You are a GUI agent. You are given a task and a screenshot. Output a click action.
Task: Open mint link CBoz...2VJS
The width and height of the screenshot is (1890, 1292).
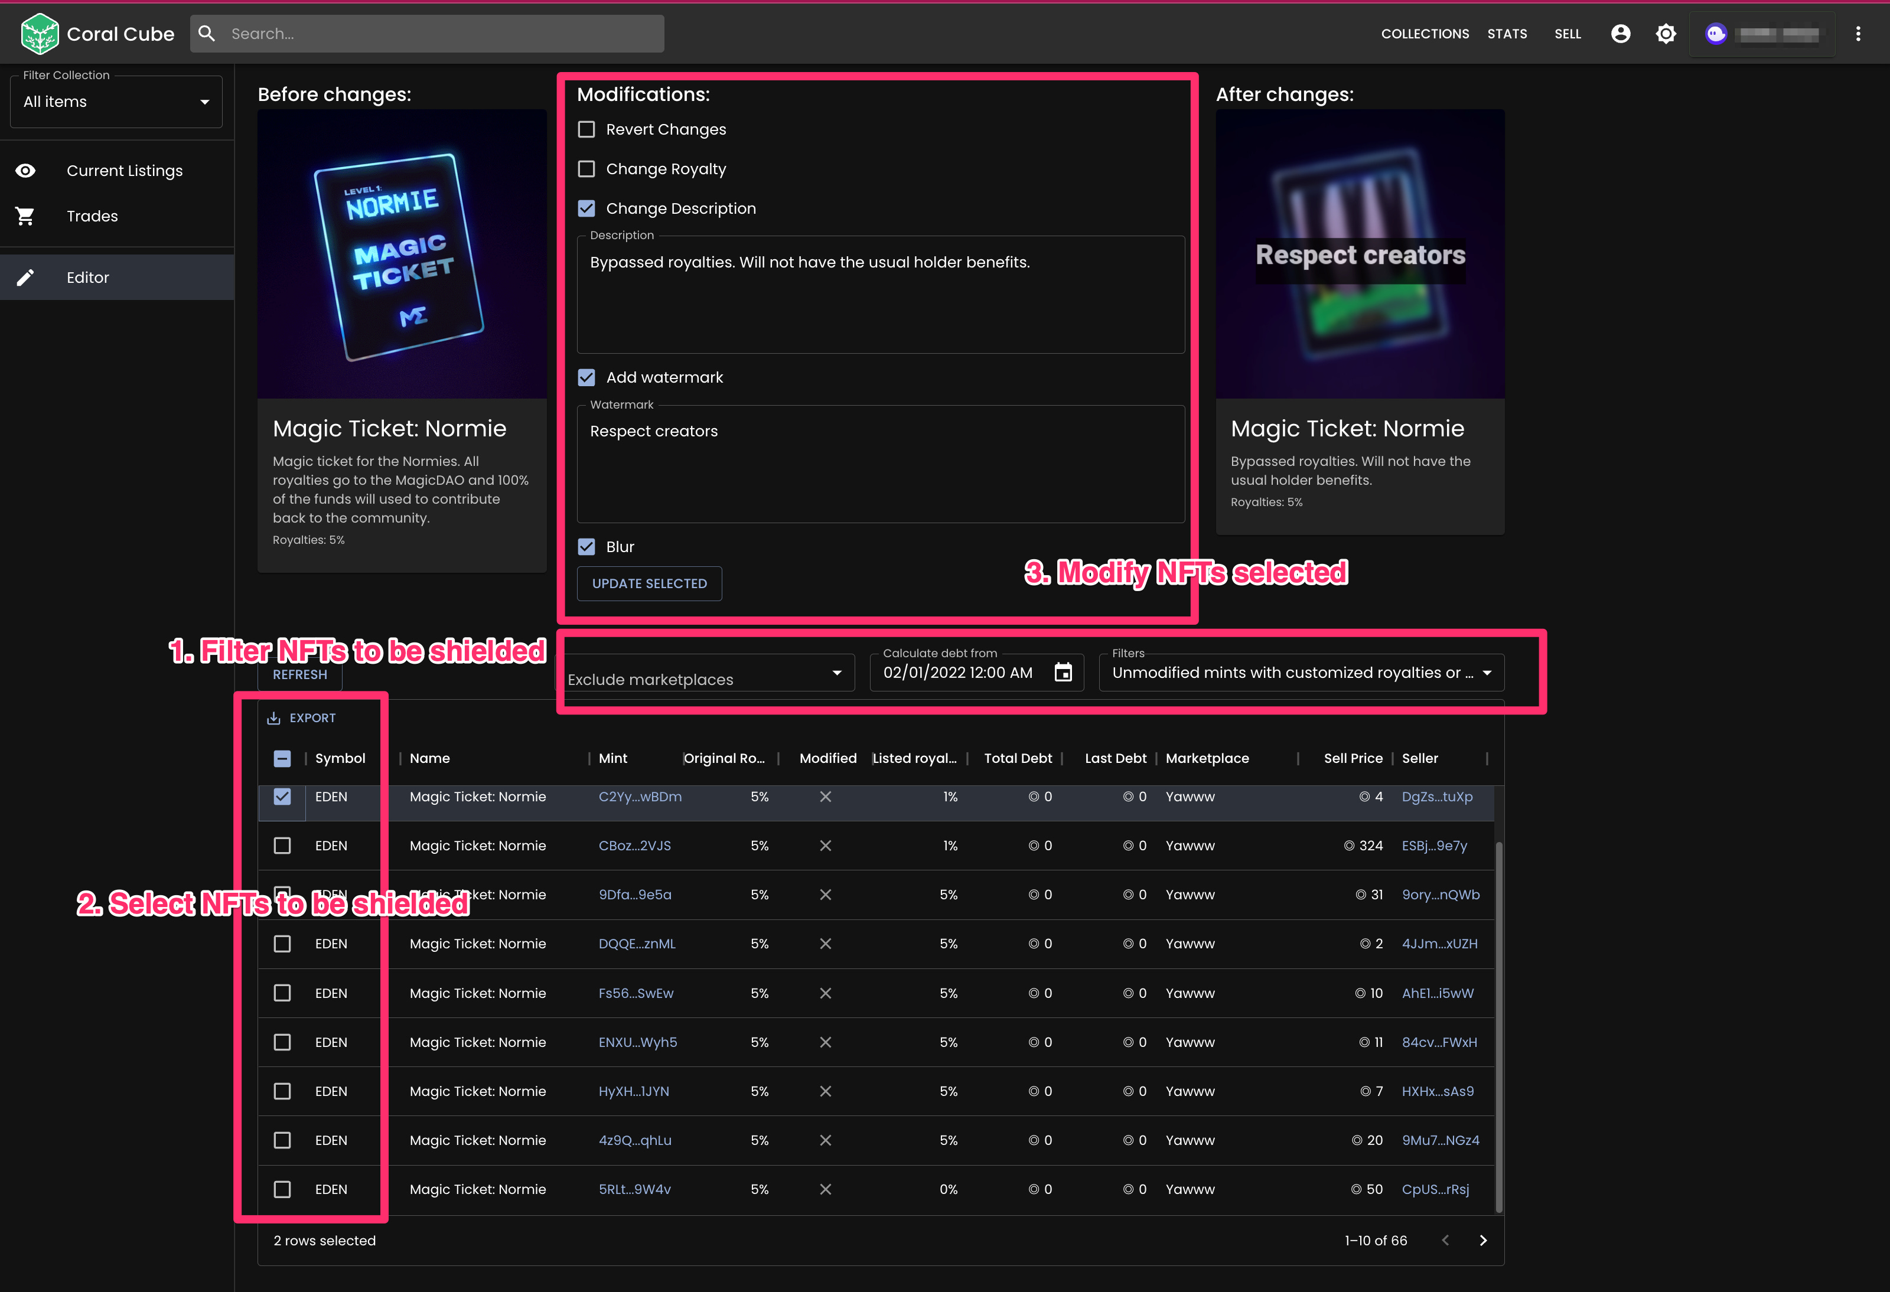point(634,846)
